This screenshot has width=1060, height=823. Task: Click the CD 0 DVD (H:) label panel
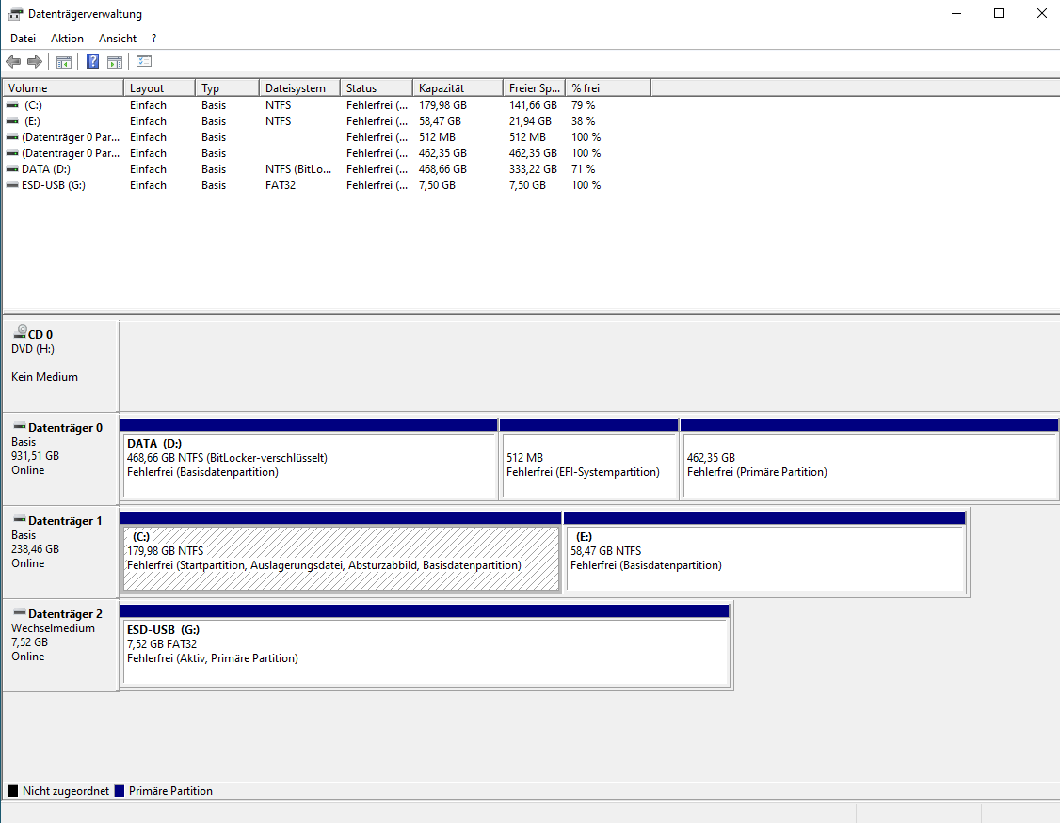(x=60, y=366)
